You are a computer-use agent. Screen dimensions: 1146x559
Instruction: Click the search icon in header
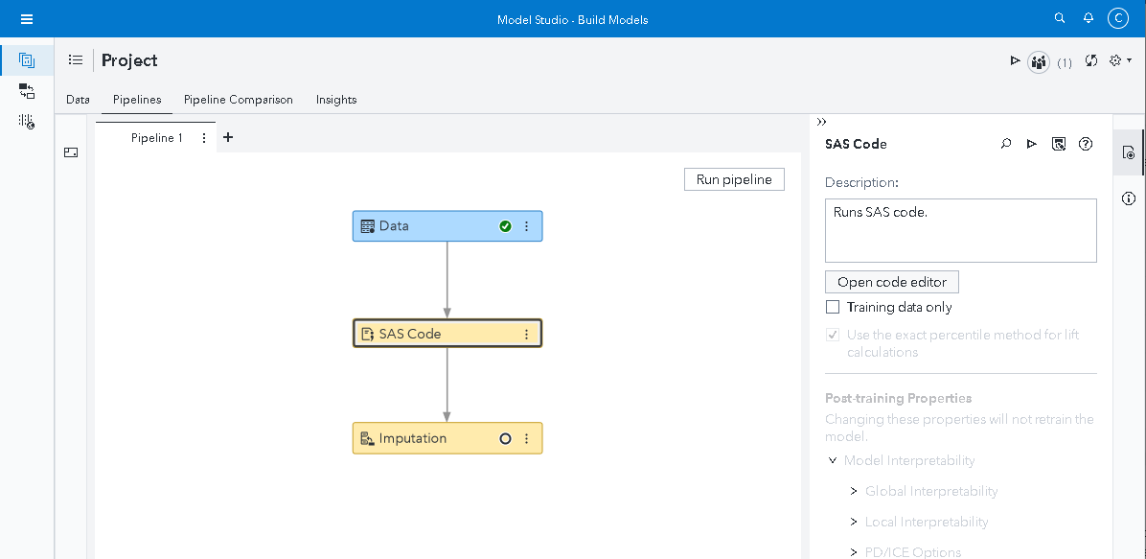tap(1059, 18)
